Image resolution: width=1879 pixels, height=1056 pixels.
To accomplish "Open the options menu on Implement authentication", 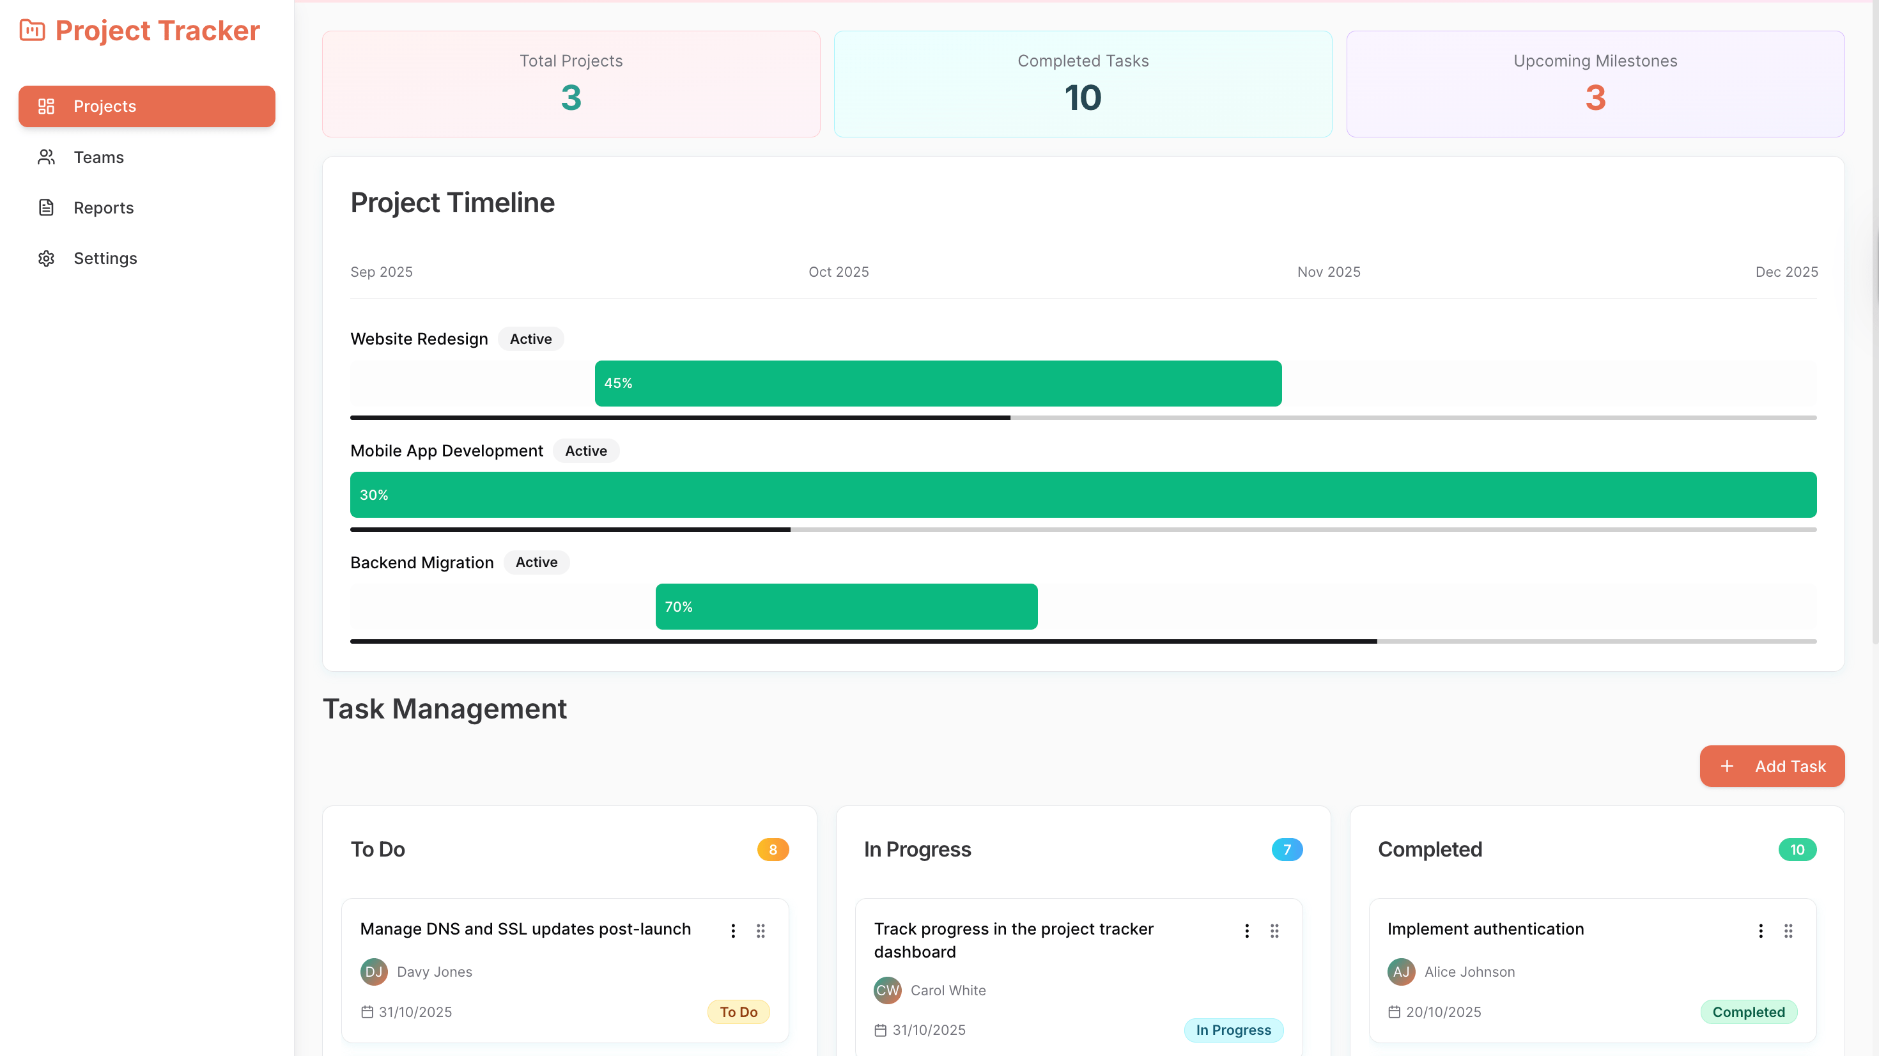I will [x=1760, y=931].
